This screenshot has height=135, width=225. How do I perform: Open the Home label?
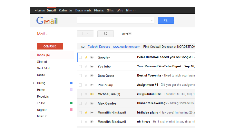pos(41,90)
